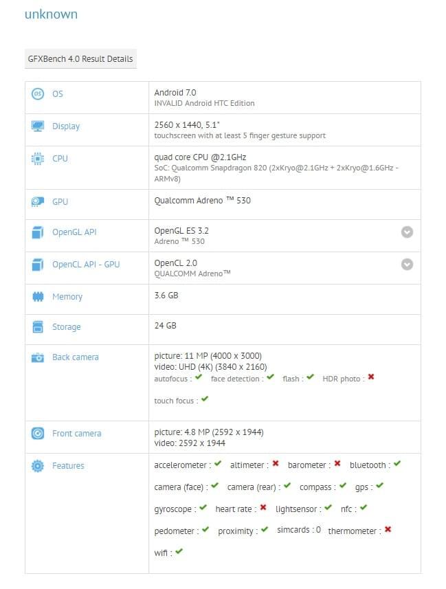Click the OS icon

[38, 93]
